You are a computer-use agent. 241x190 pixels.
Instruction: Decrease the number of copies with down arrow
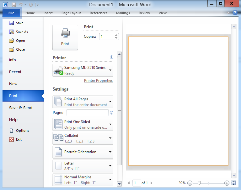pos(116,38)
